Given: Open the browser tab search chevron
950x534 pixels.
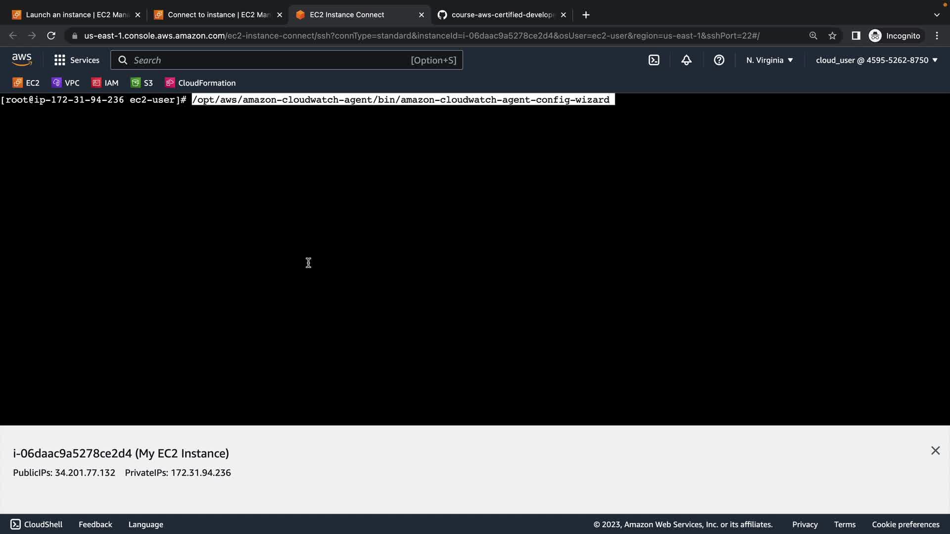Looking at the screenshot, I should (936, 15).
